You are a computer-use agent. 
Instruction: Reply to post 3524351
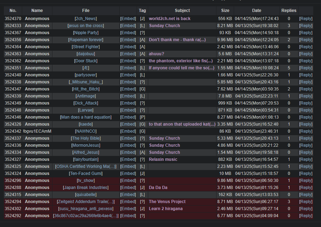306,68
